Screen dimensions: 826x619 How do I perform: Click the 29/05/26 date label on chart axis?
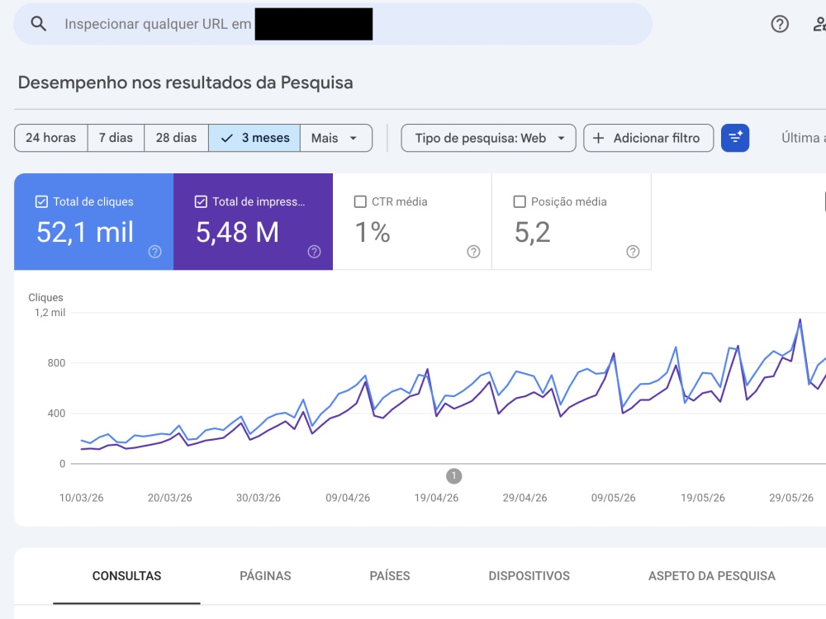click(791, 498)
